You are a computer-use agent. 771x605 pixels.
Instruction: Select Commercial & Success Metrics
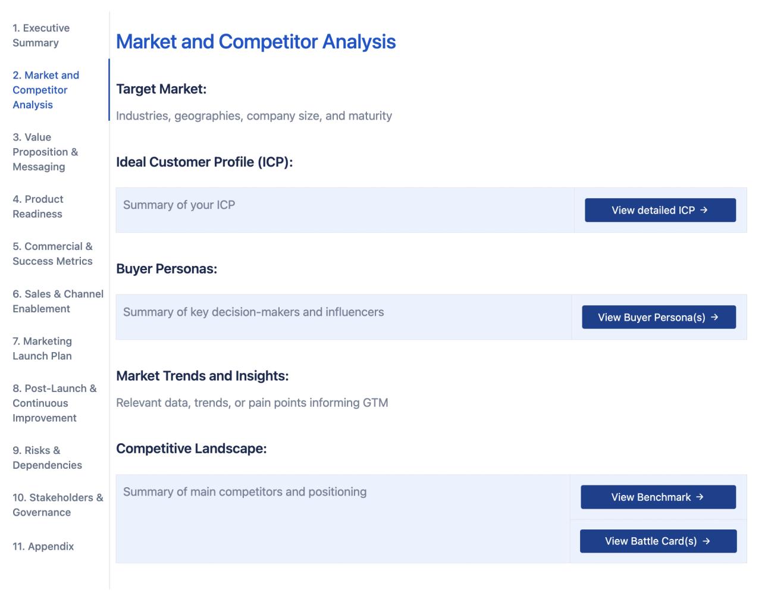tap(52, 253)
